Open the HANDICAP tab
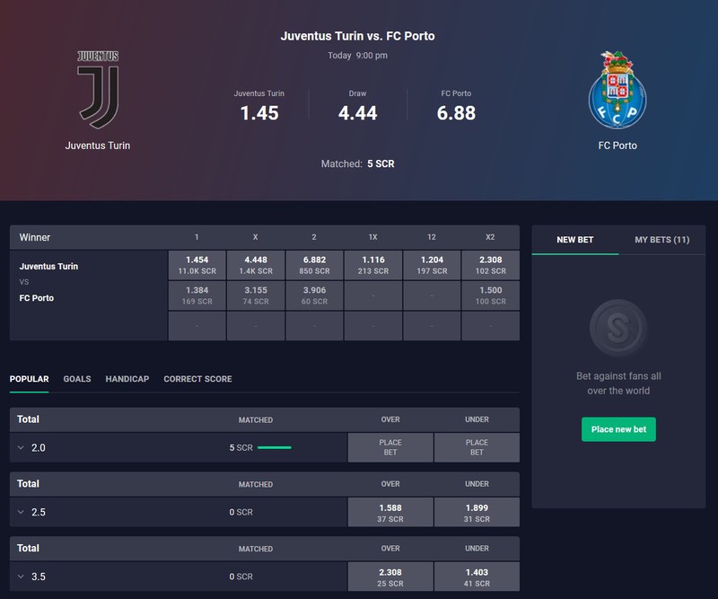Image resolution: width=718 pixels, height=599 pixels. coord(127,379)
